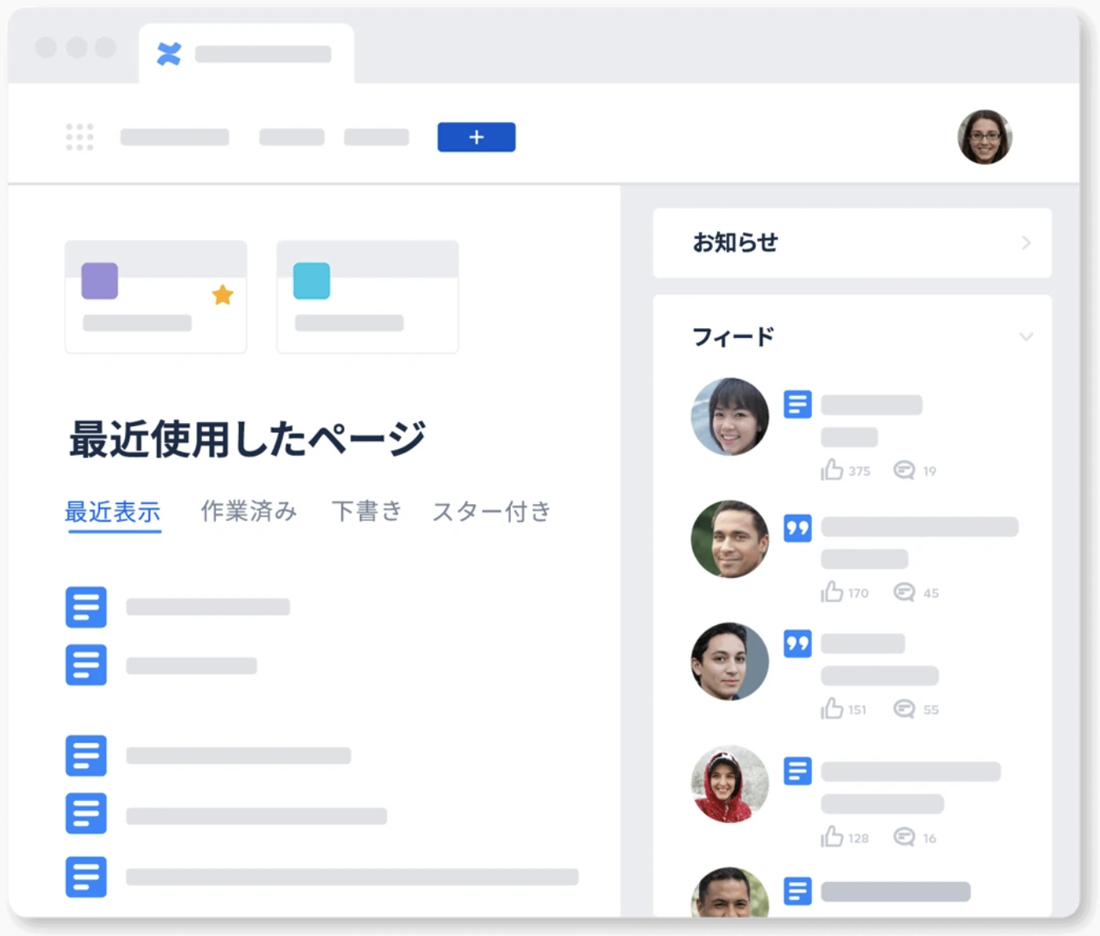The width and height of the screenshot is (1100, 936).
Task: Open the スター付き tab
Action: [491, 512]
